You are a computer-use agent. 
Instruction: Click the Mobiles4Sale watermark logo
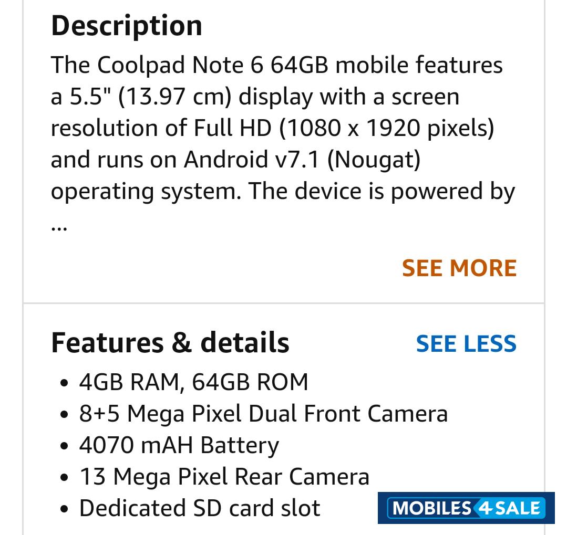tap(466, 508)
